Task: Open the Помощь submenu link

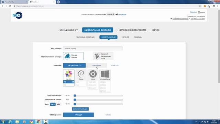Action: 138,37
